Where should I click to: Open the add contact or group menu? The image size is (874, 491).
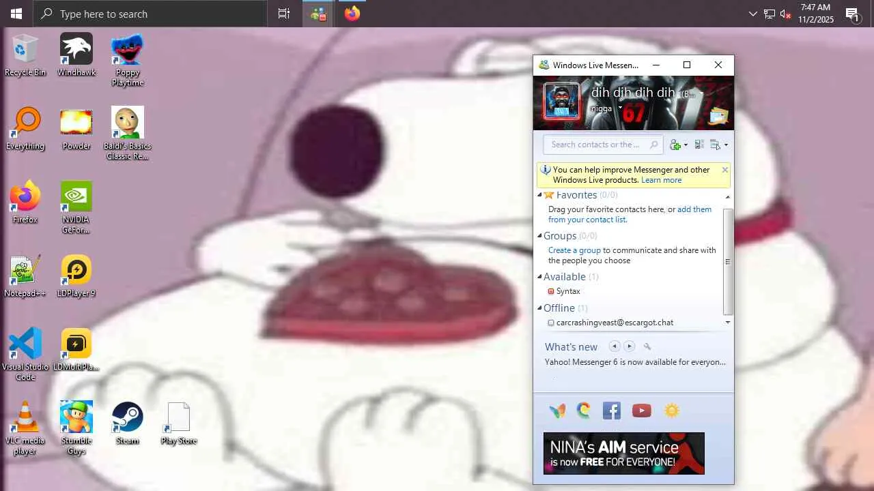coord(679,145)
